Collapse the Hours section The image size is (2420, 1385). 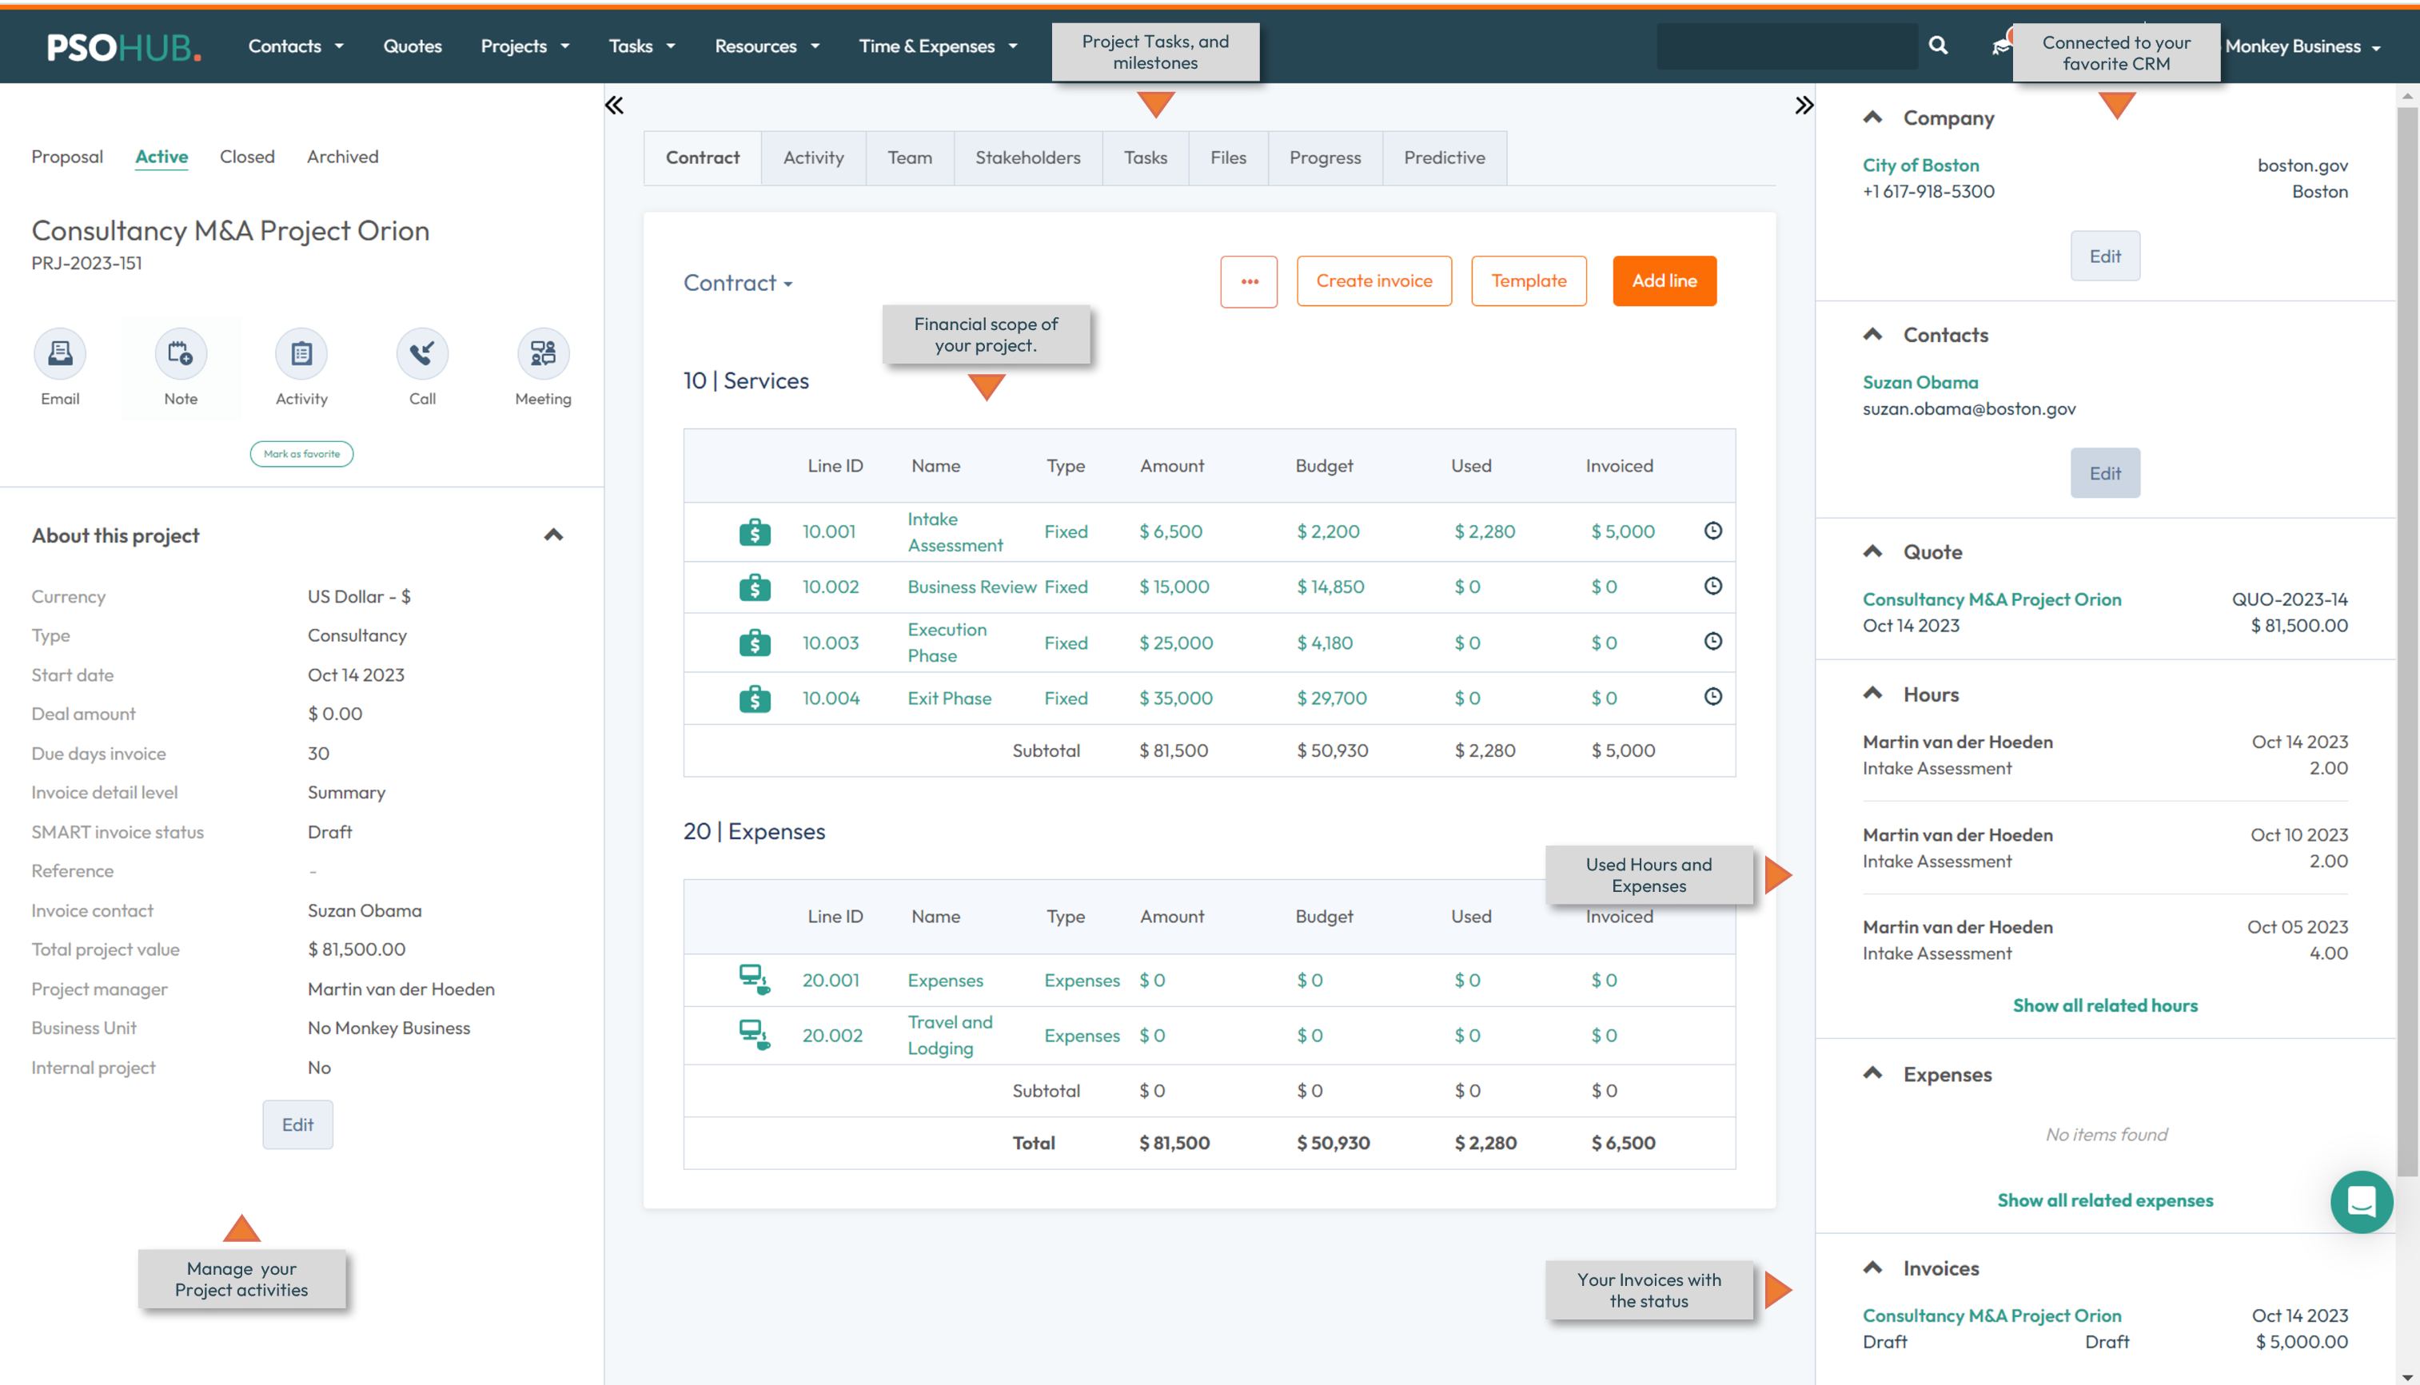click(1872, 694)
